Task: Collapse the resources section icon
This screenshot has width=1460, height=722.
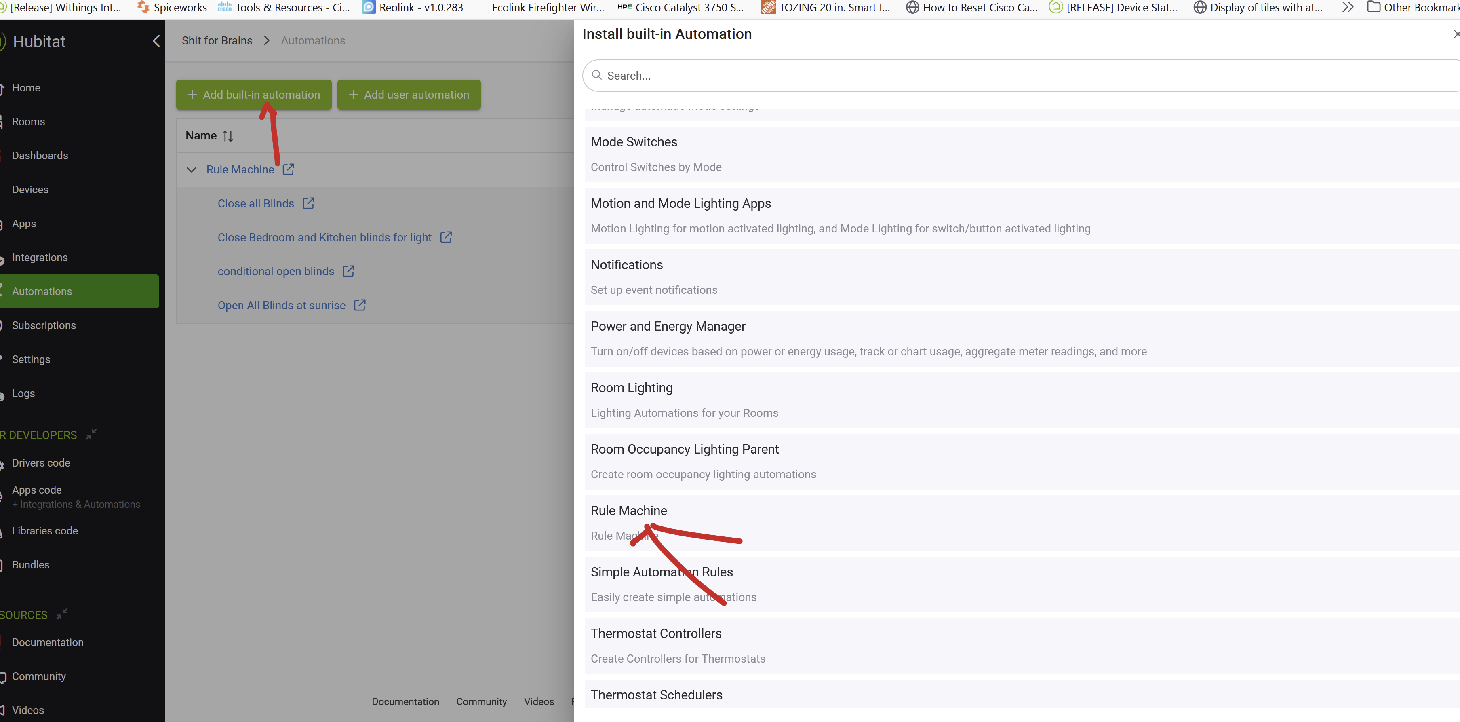Action: (x=62, y=614)
